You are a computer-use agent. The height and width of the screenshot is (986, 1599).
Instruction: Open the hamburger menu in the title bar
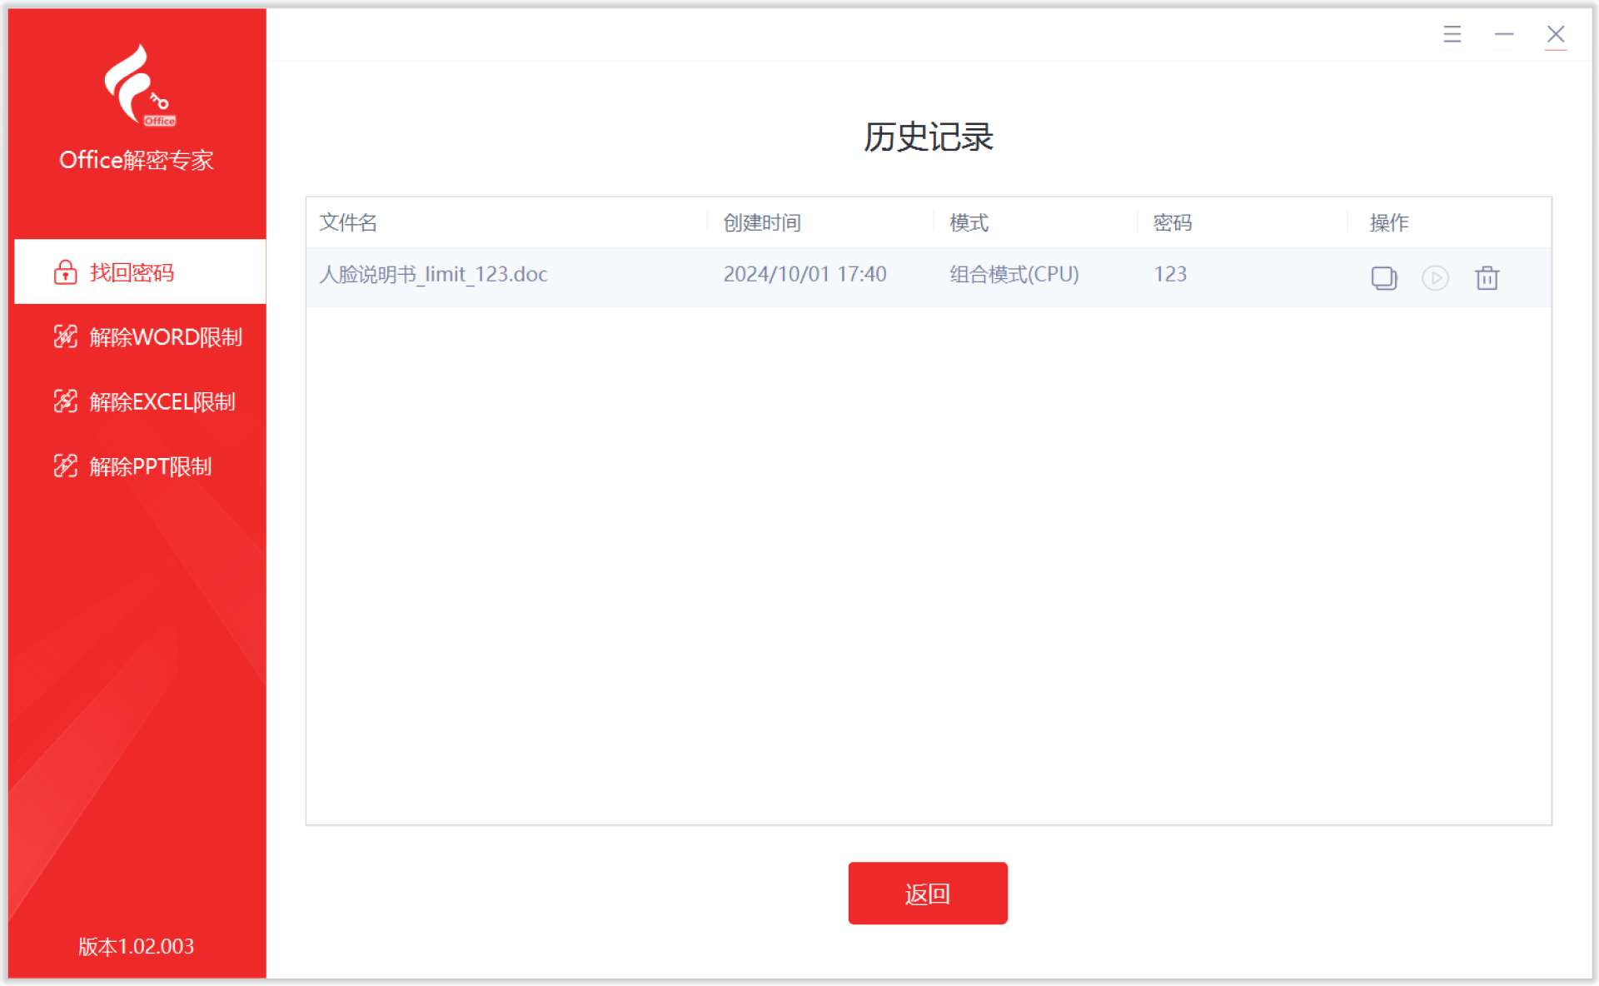1452,34
